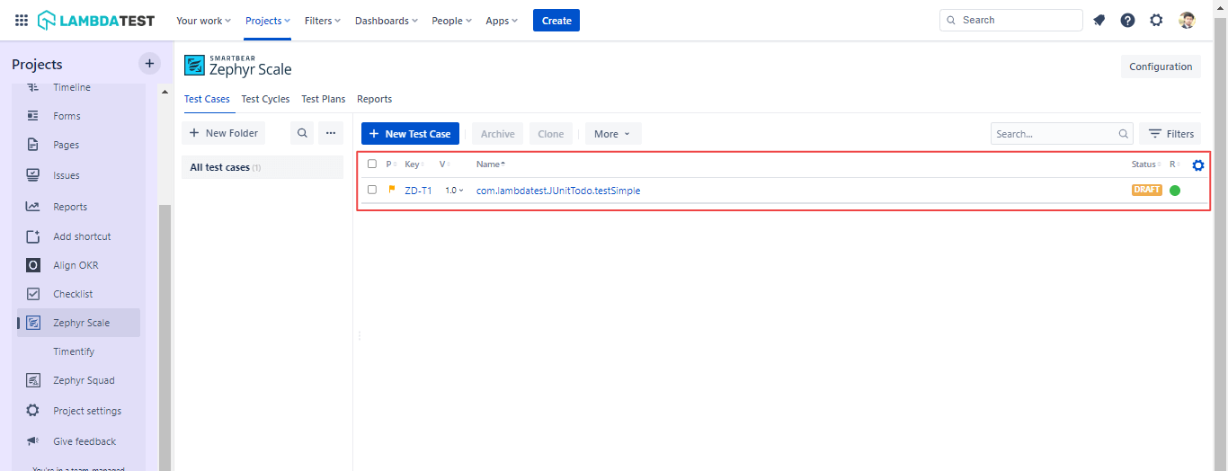
Task: Click the Reports chart icon in sidebar
Action: [x=32, y=207]
